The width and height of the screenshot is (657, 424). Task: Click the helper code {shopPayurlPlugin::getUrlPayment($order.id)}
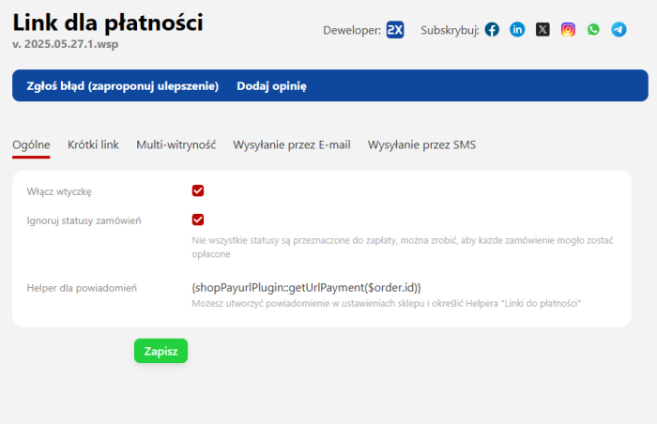306,288
